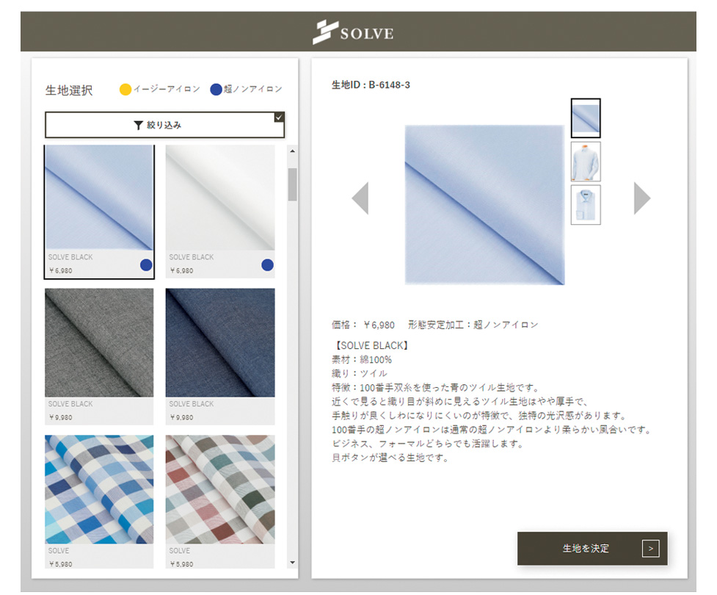Screen dimensions: 717x595
Task: Toggle the checkmark on the filter bar
Action: [x=279, y=118]
